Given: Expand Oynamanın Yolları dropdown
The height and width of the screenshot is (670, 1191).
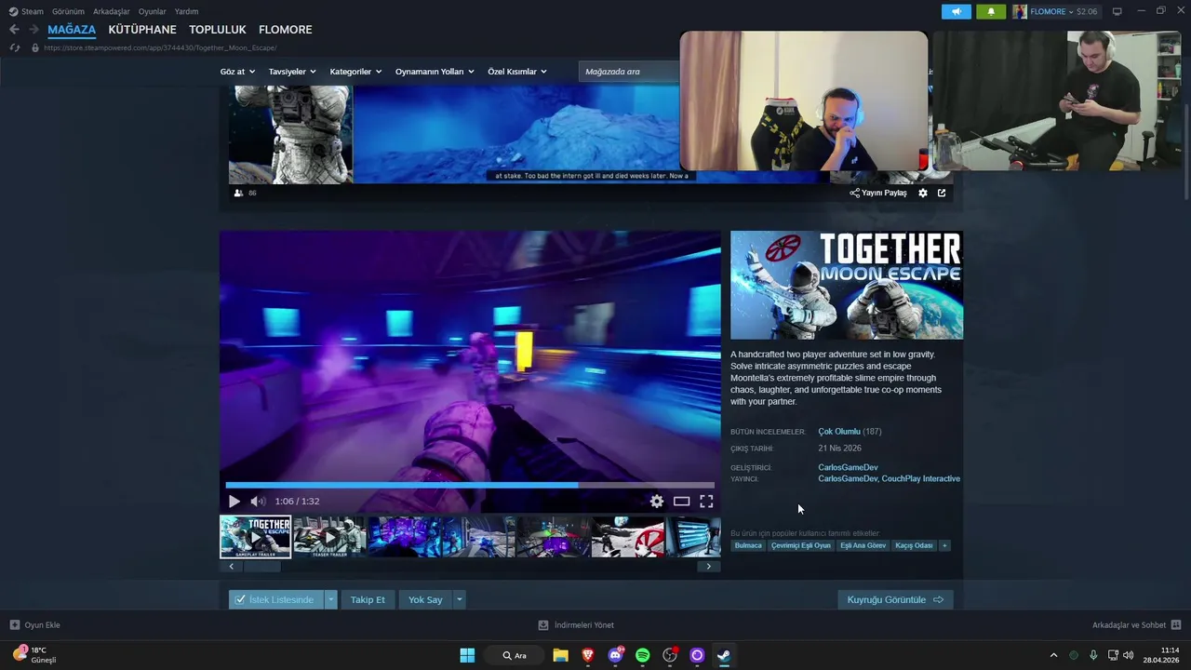Looking at the screenshot, I should tap(435, 72).
